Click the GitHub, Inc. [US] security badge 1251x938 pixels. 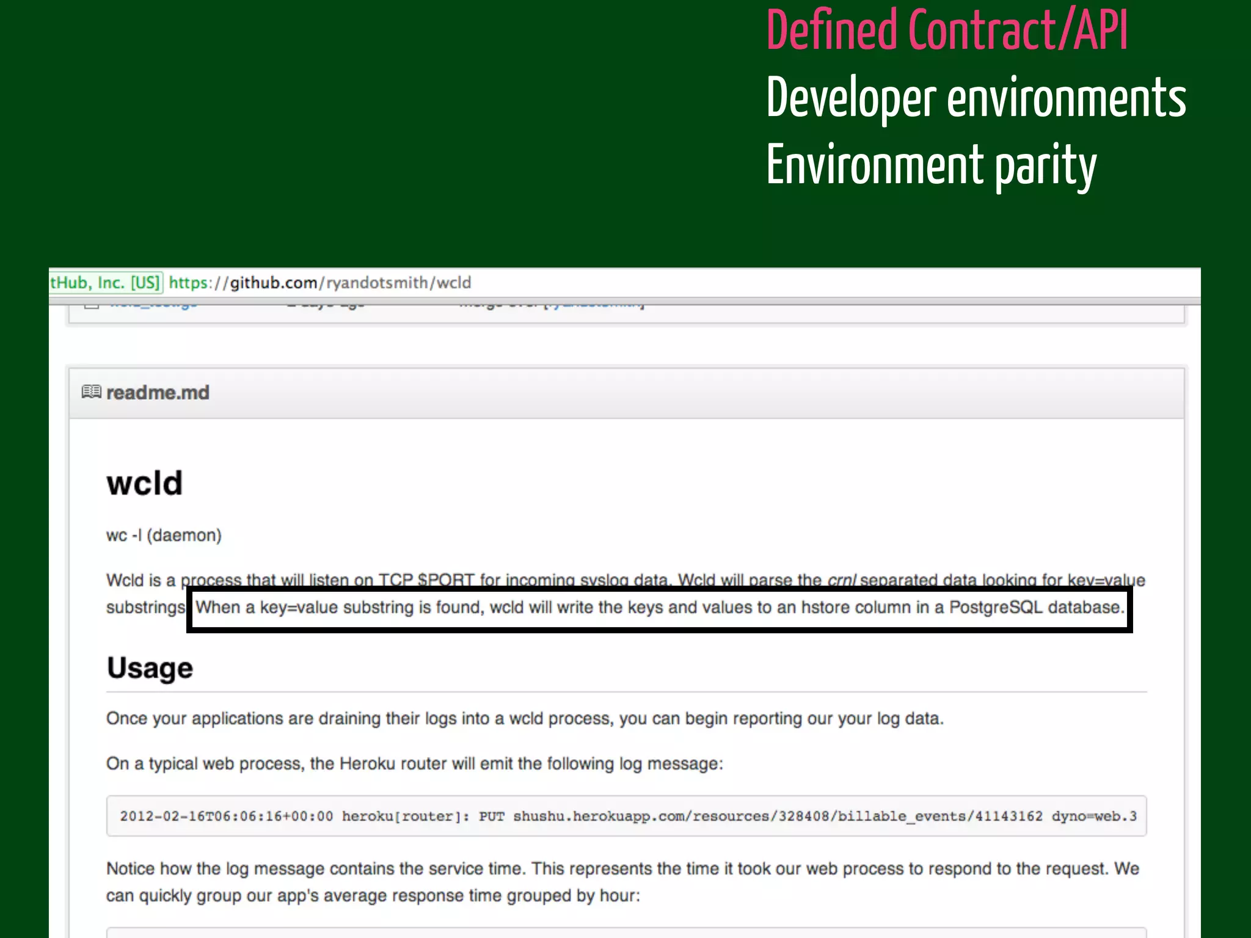[x=106, y=283]
